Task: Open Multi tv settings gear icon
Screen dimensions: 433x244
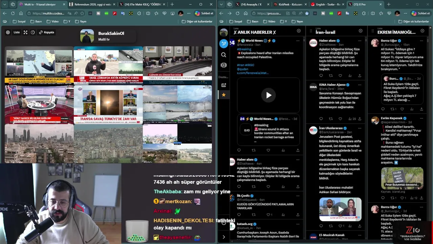Action: click(x=8, y=33)
